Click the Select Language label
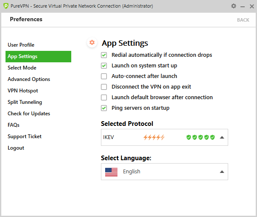Screen dimensions: 257x217 (126, 158)
